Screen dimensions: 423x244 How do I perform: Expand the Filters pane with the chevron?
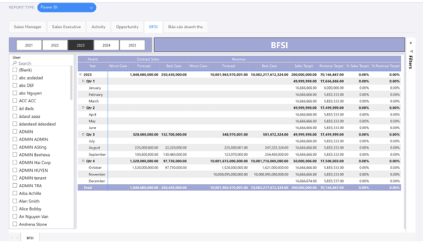(411, 43)
